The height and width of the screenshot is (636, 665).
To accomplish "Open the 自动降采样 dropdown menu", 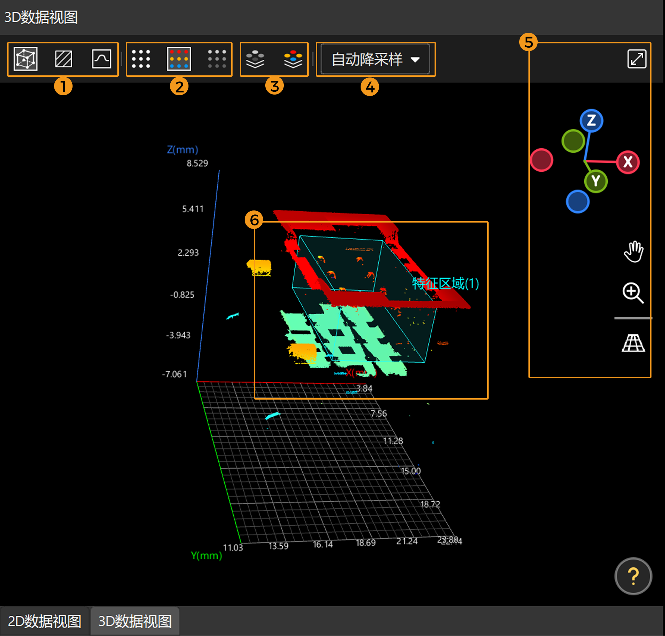I will click(375, 59).
